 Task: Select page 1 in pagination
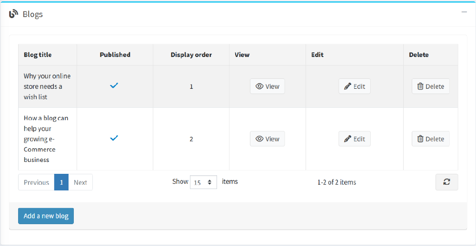(61, 182)
